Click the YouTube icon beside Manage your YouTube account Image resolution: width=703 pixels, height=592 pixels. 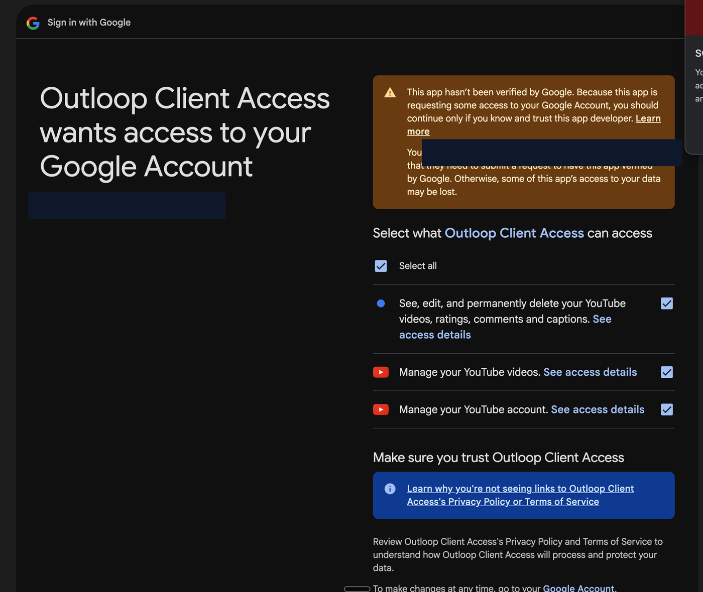coord(381,410)
